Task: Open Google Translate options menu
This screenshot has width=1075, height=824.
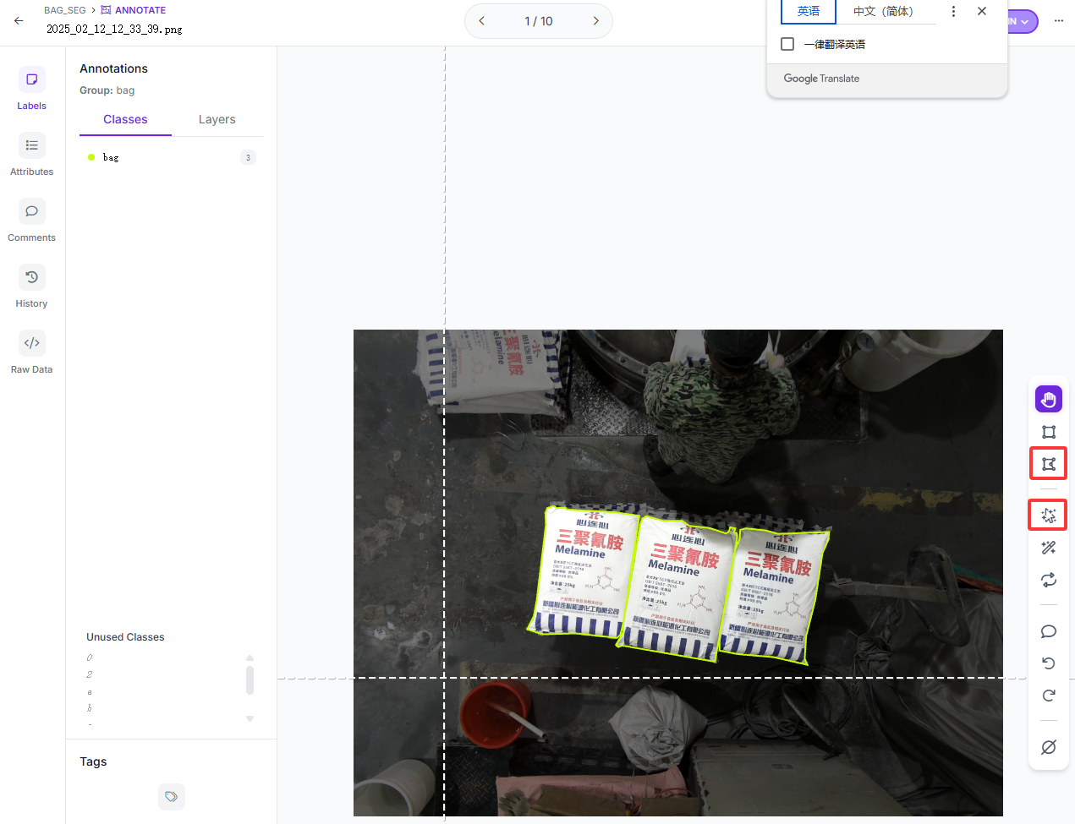Action: tap(953, 11)
